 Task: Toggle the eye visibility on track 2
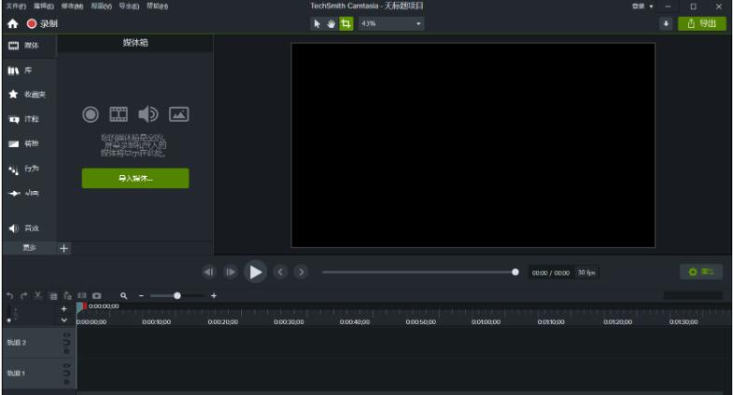[66, 334]
